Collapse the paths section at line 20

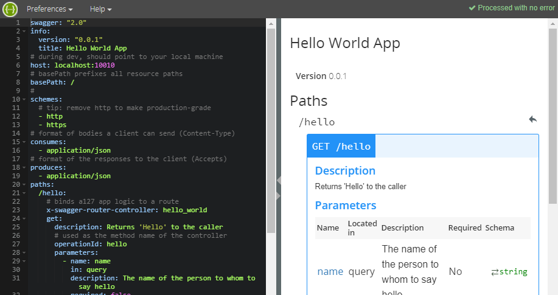(24, 184)
